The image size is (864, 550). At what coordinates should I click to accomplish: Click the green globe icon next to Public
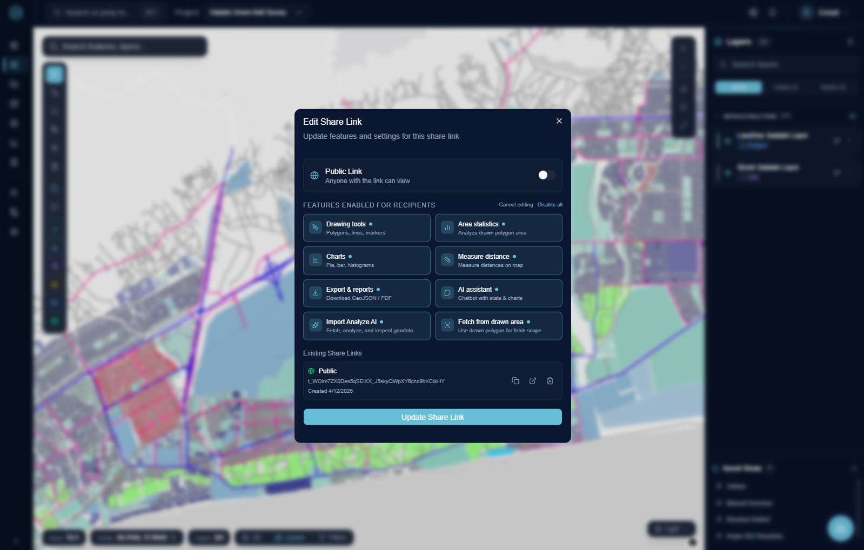[311, 371]
